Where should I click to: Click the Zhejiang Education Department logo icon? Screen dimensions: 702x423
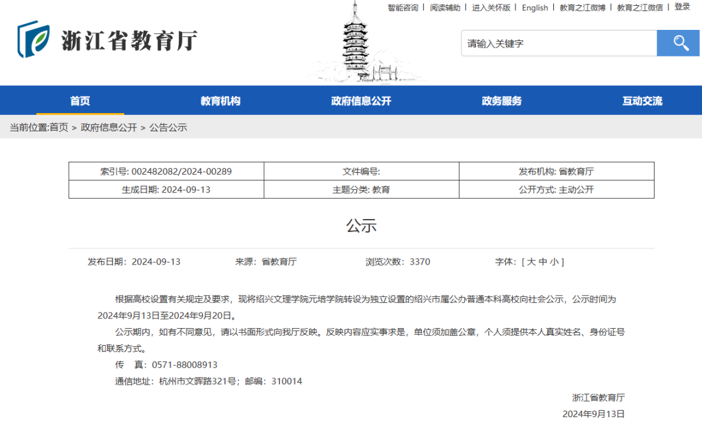[34, 42]
